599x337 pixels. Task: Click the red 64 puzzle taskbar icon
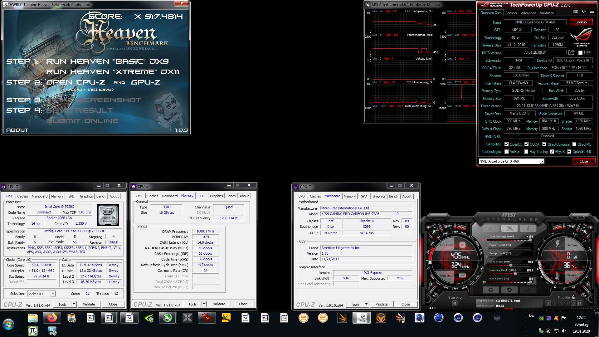[x=207, y=318]
